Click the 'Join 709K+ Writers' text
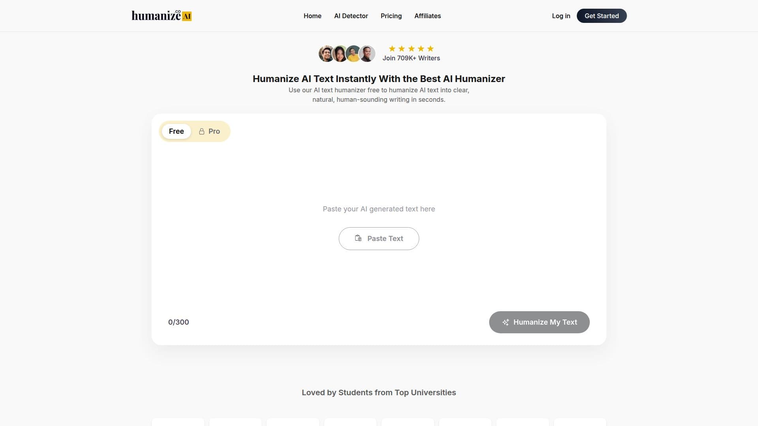Screen dimensions: 758x426 pos(411,58)
